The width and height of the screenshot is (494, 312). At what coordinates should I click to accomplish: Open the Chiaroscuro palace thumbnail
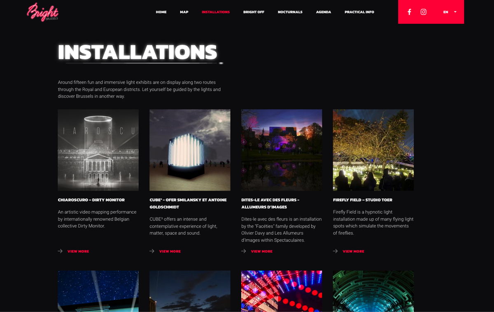(98, 150)
